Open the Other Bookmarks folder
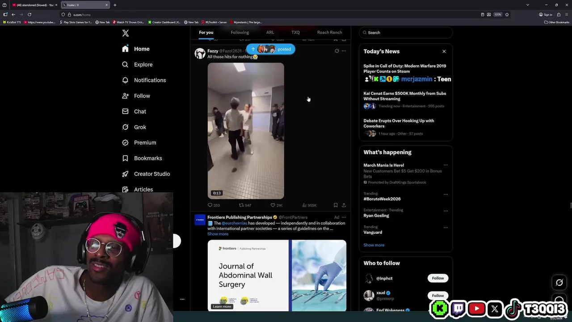The height and width of the screenshot is (322, 572). point(557,22)
